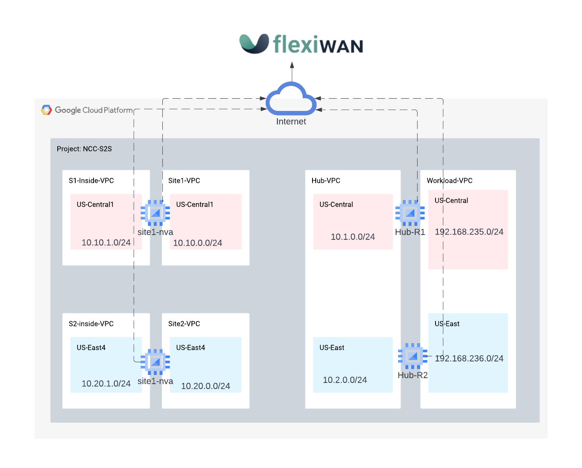
Task: Click the Hub-VPC title label
Action: (326, 181)
